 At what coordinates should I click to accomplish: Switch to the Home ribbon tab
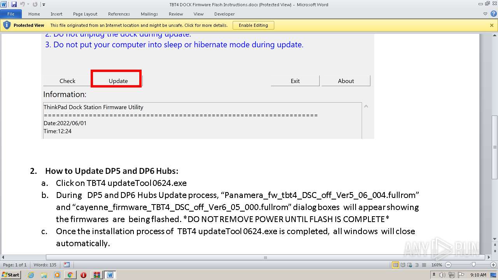34,14
